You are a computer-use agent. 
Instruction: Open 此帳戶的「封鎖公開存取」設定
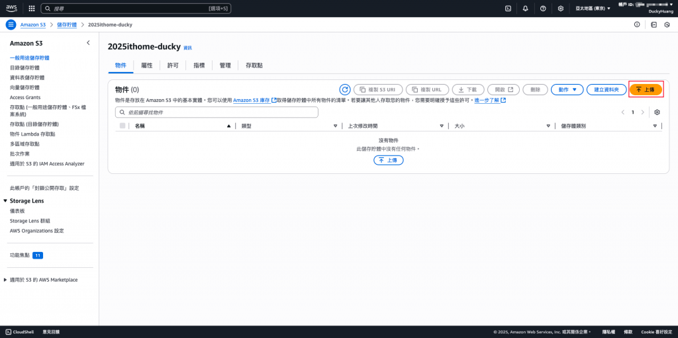coord(44,189)
